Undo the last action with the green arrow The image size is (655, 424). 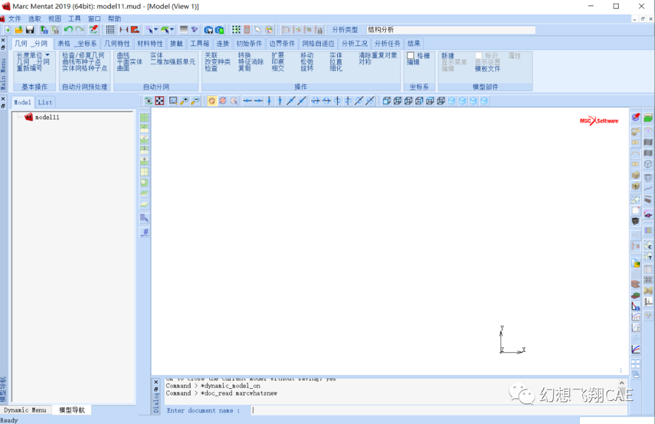pos(68,30)
